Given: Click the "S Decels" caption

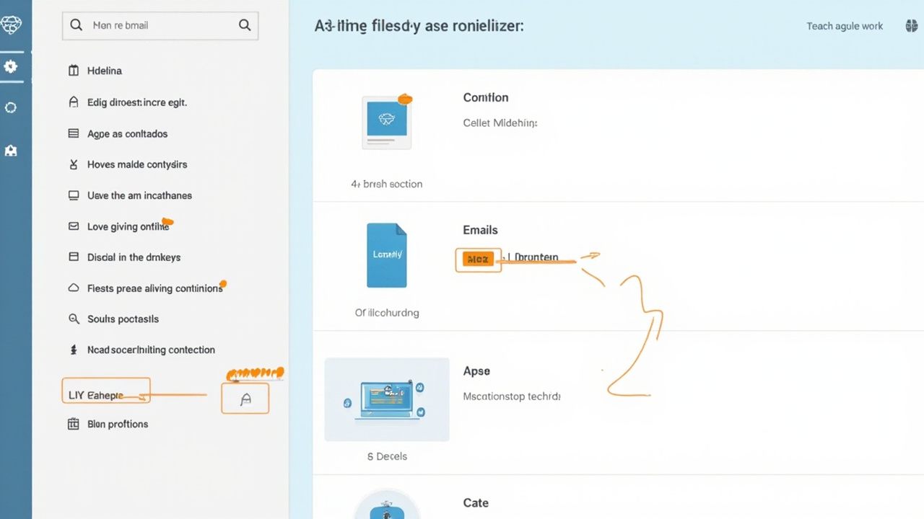Looking at the screenshot, I should pos(387,456).
